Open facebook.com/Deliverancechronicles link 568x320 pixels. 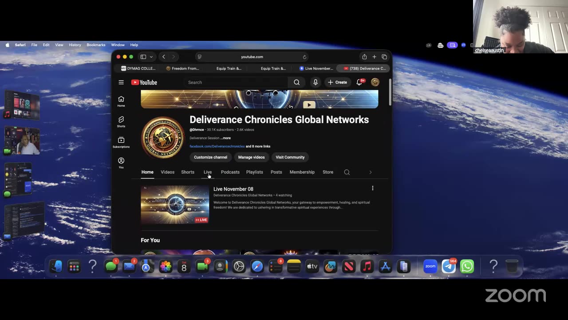coord(217,146)
